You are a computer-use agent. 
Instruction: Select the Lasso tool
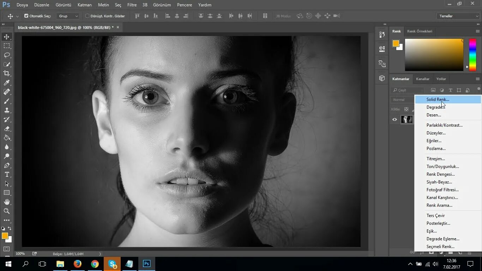(7, 55)
